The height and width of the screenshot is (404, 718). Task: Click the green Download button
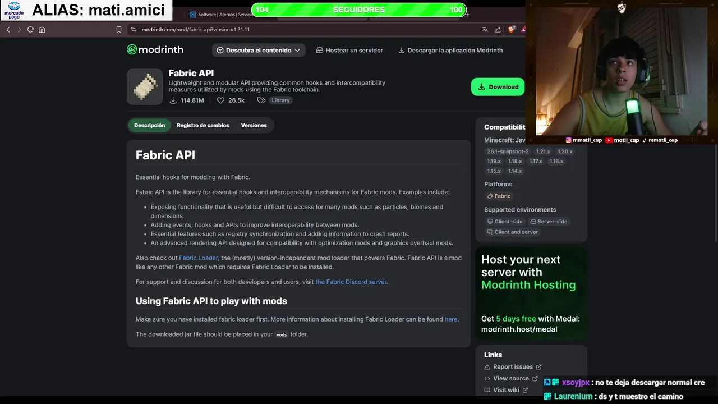pos(498,87)
